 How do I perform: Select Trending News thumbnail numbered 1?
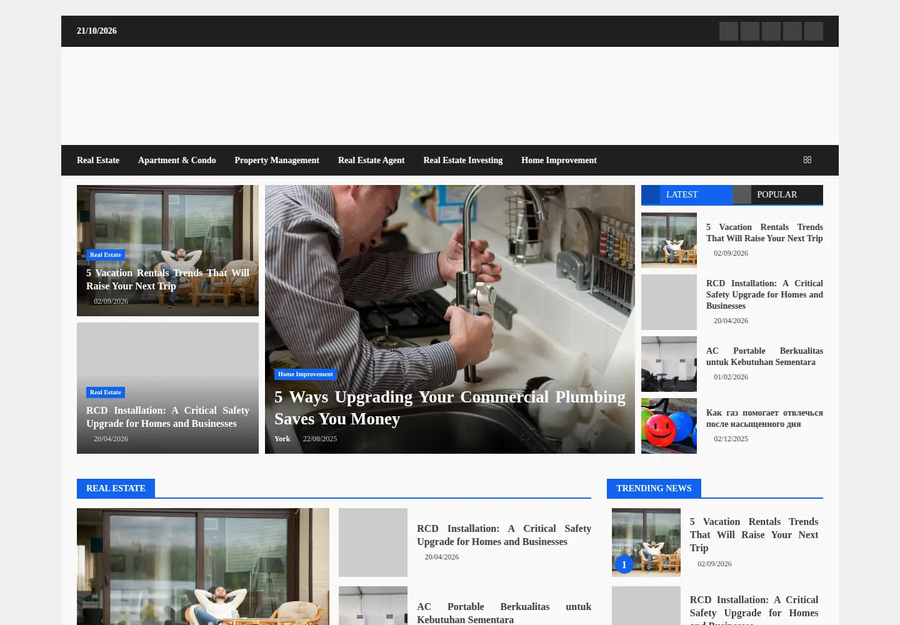point(646,542)
